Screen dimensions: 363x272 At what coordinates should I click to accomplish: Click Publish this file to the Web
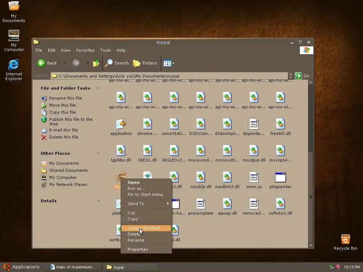click(x=71, y=121)
